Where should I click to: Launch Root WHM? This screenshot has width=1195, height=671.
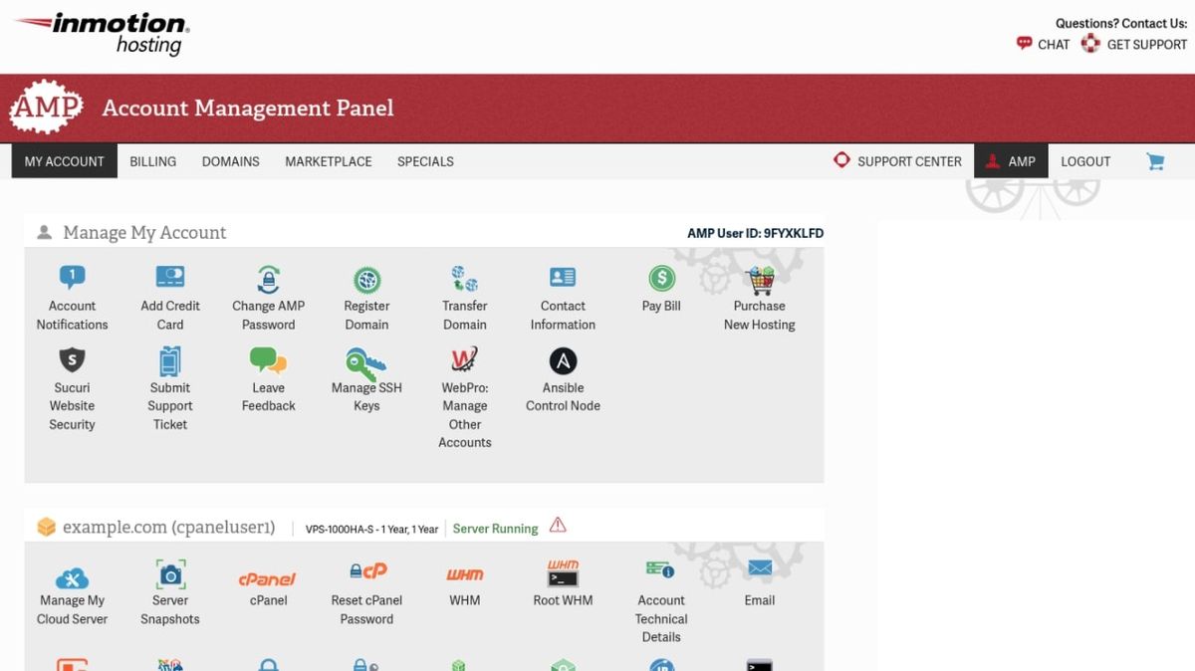point(563,575)
